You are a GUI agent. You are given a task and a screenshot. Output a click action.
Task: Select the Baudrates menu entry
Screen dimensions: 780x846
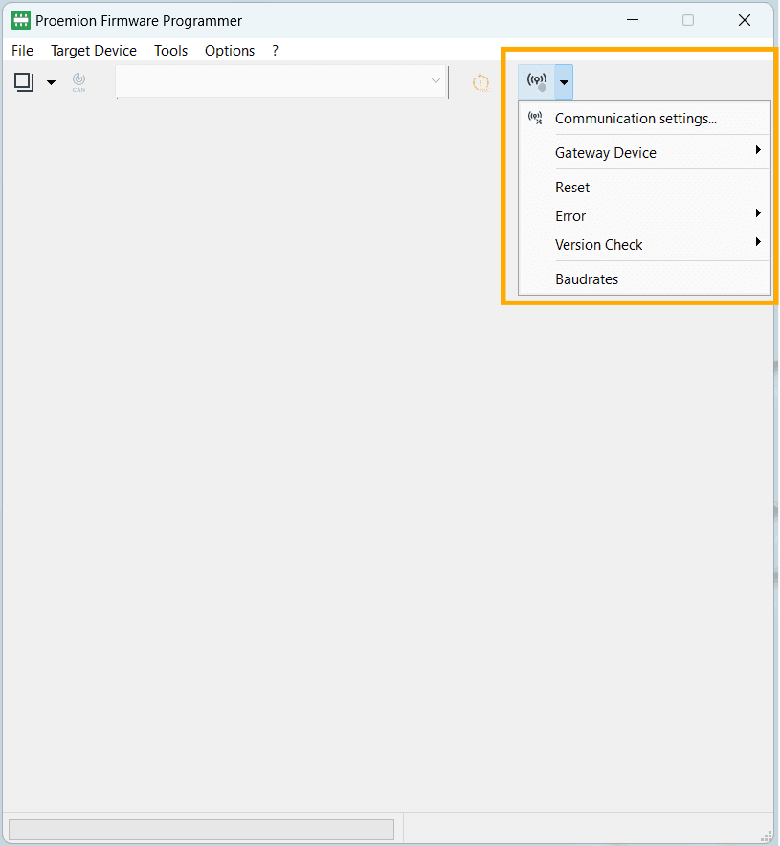tap(587, 279)
